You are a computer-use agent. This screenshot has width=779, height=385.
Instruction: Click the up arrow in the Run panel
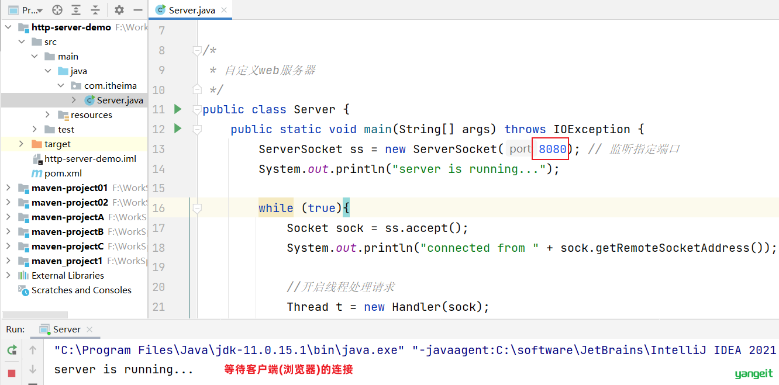pos(33,351)
